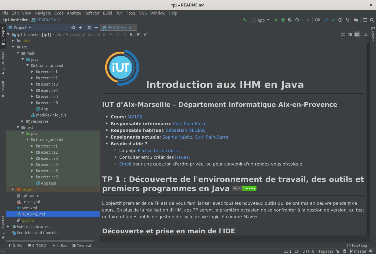
Task: Hide the Project panel with the minus icon
Action: (x=96, y=27)
